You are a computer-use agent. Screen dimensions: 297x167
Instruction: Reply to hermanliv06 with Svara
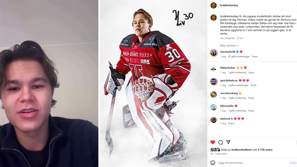click(255, 56)
